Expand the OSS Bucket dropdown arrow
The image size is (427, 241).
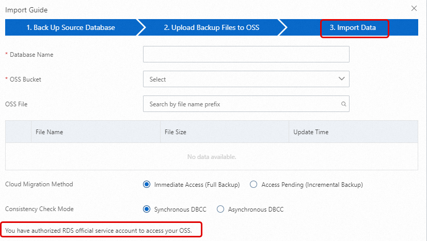point(341,79)
